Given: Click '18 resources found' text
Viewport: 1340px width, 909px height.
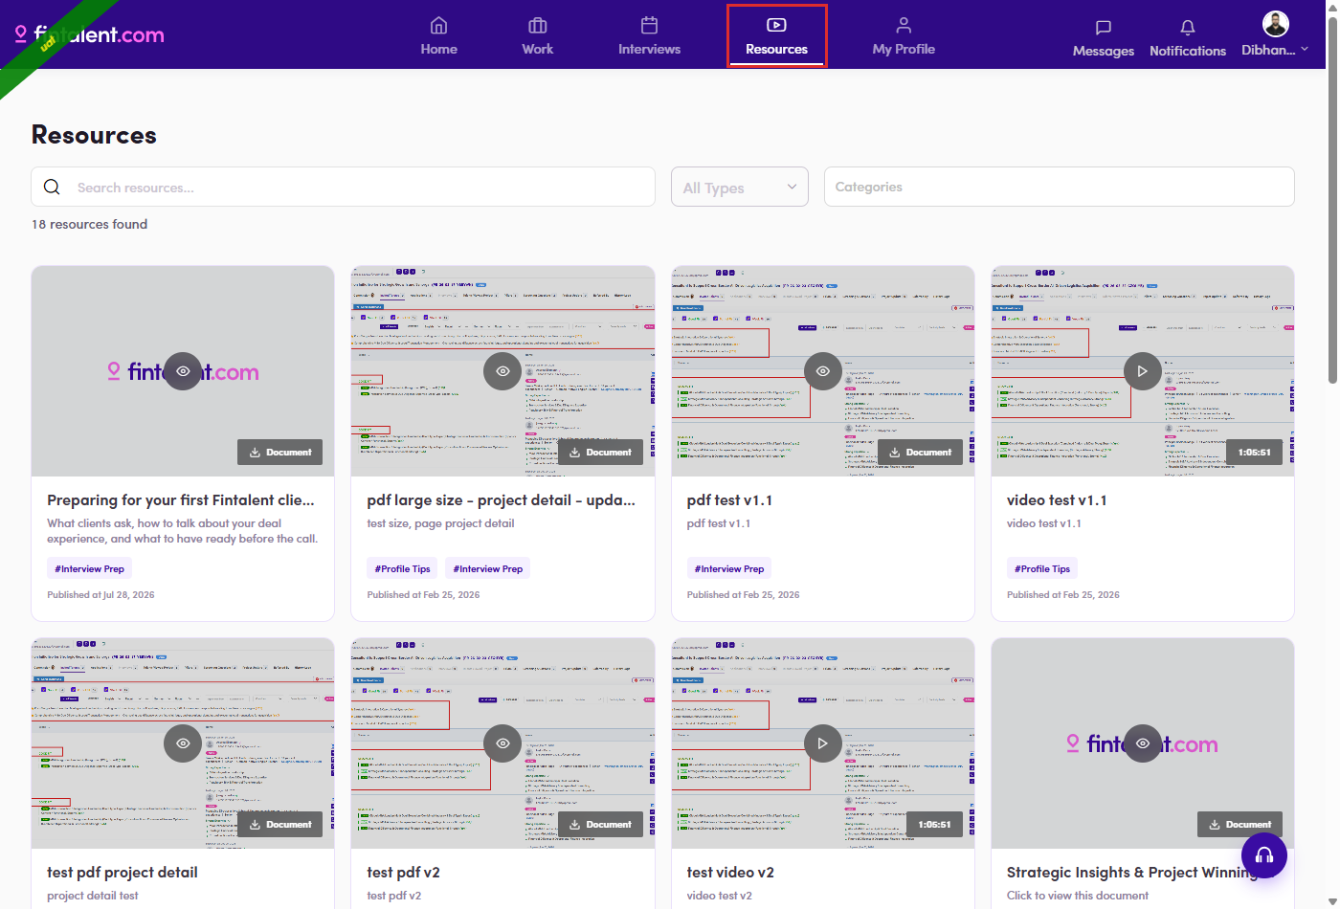Looking at the screenshot, I should tap(90, 225).
